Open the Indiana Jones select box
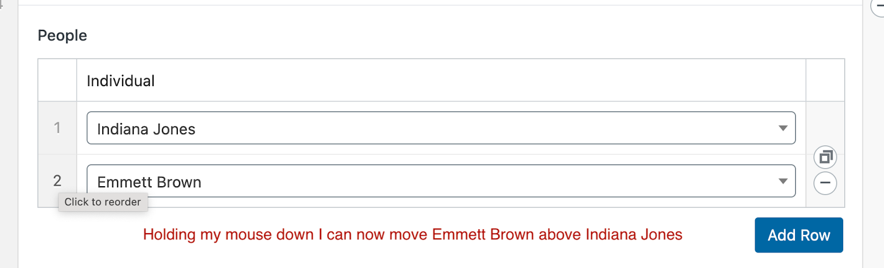Screen dimensions: 884x268 [441, 128]
